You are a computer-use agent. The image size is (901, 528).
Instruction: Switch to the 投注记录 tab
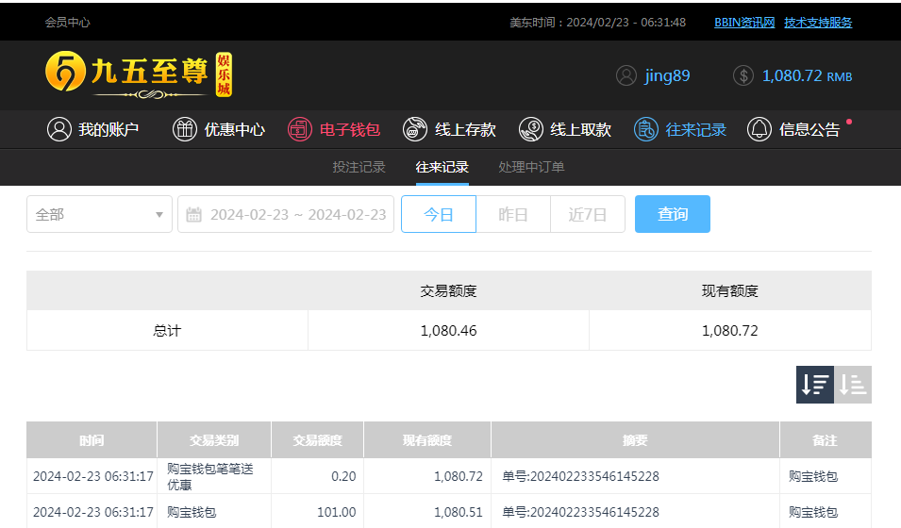tap(359, 167)
